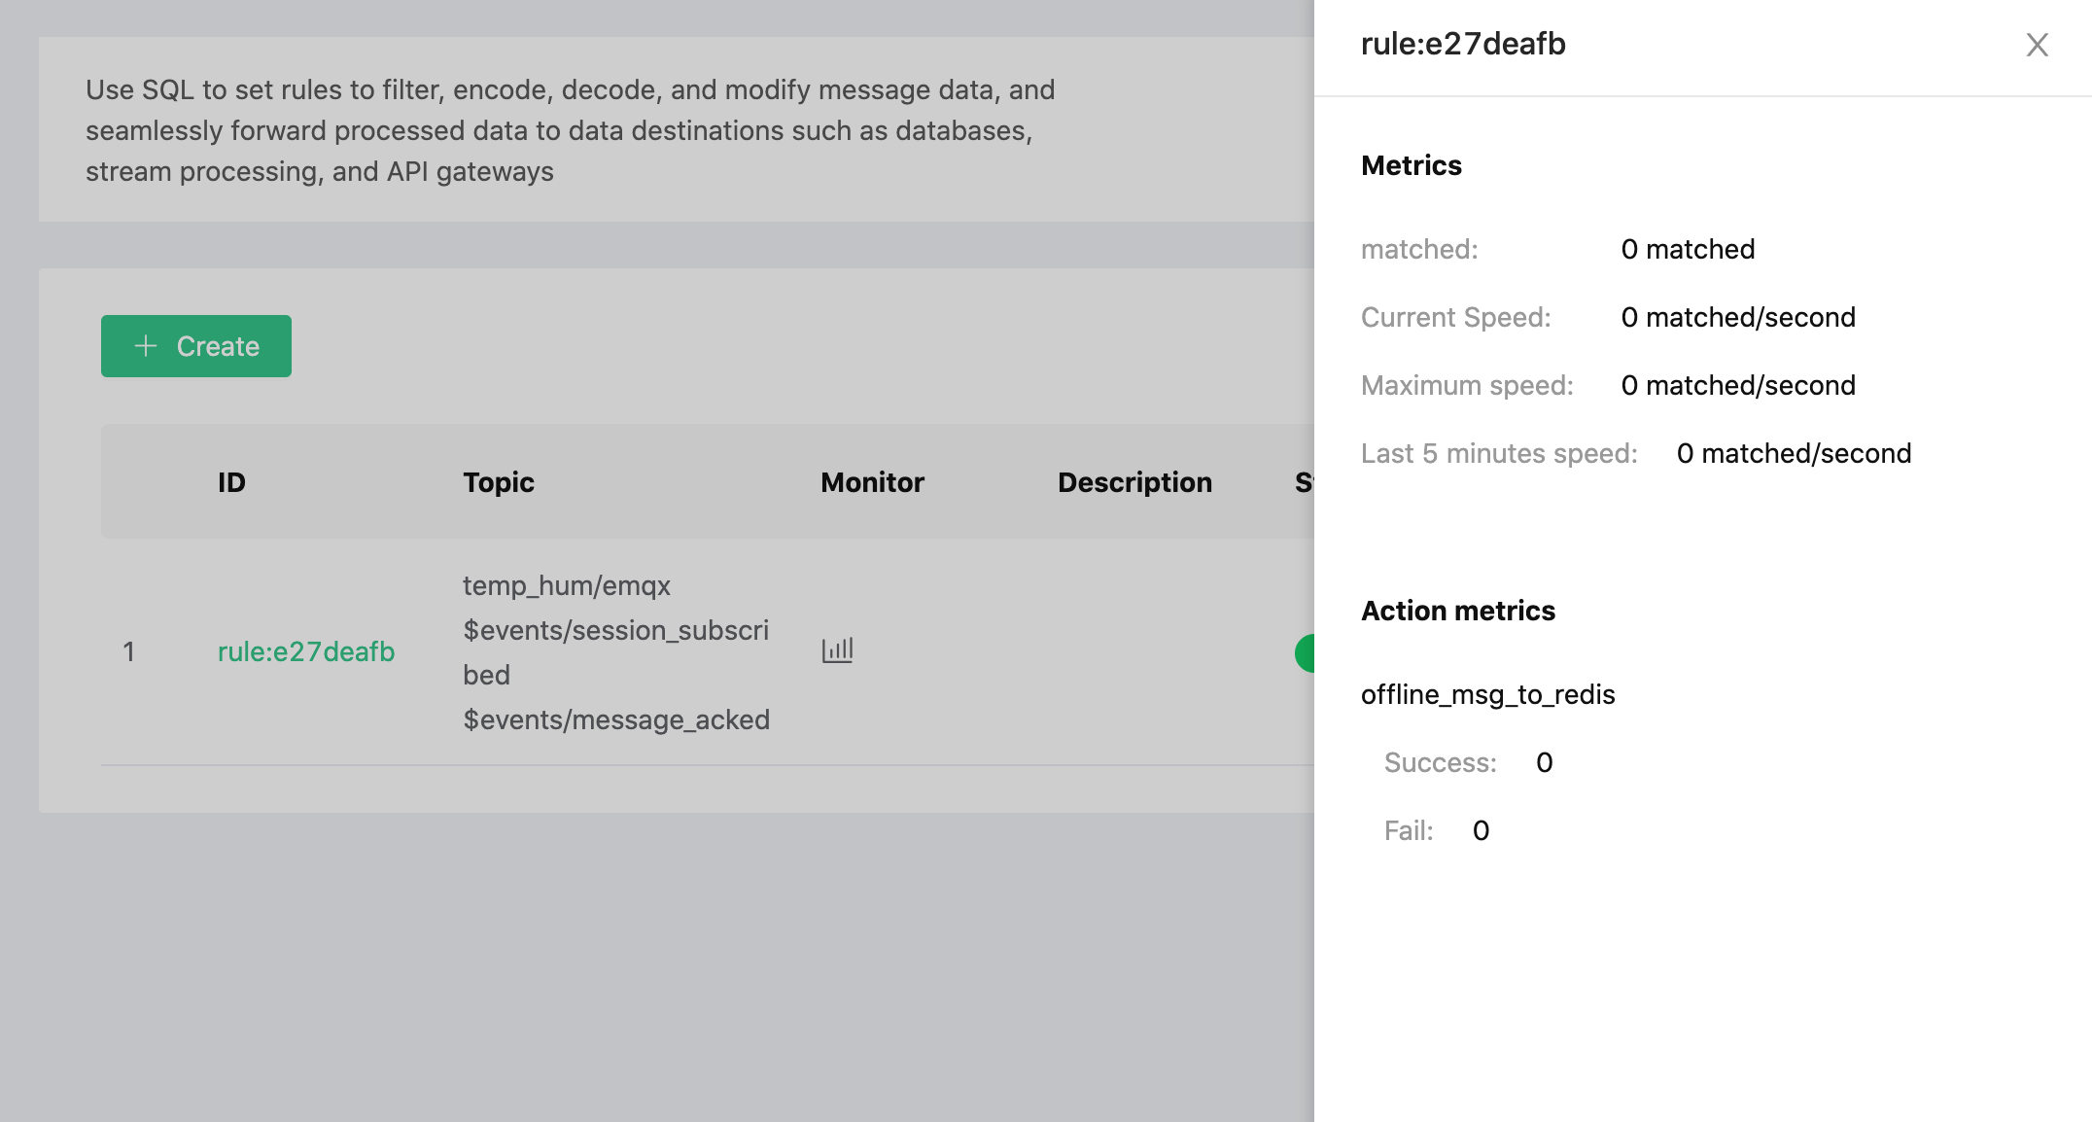Click the Monitor column header
The width and height of the screenshot is (2092, 1122).
coord(872,482)
